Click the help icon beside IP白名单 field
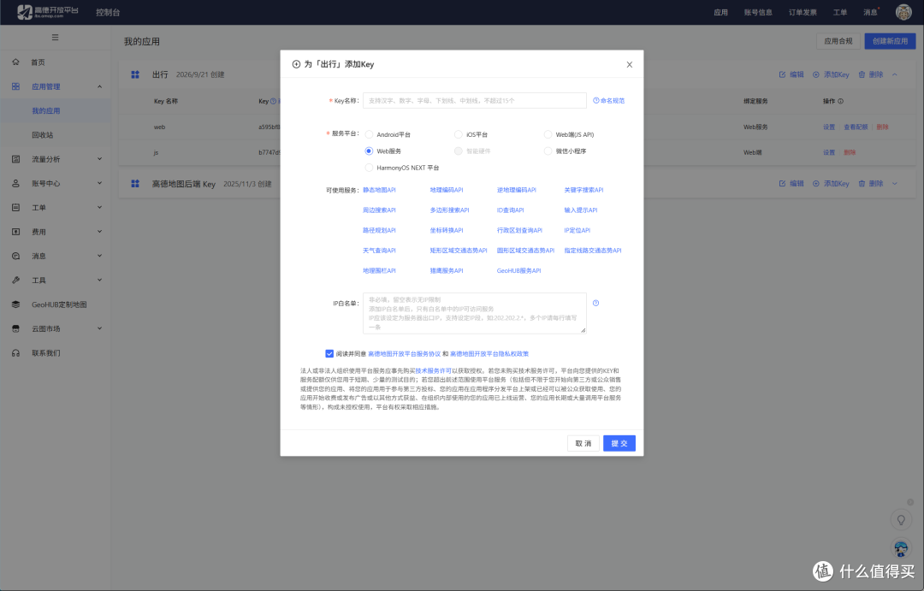The height and width of the screenshot is (591, 924). (x=595, y=303)
